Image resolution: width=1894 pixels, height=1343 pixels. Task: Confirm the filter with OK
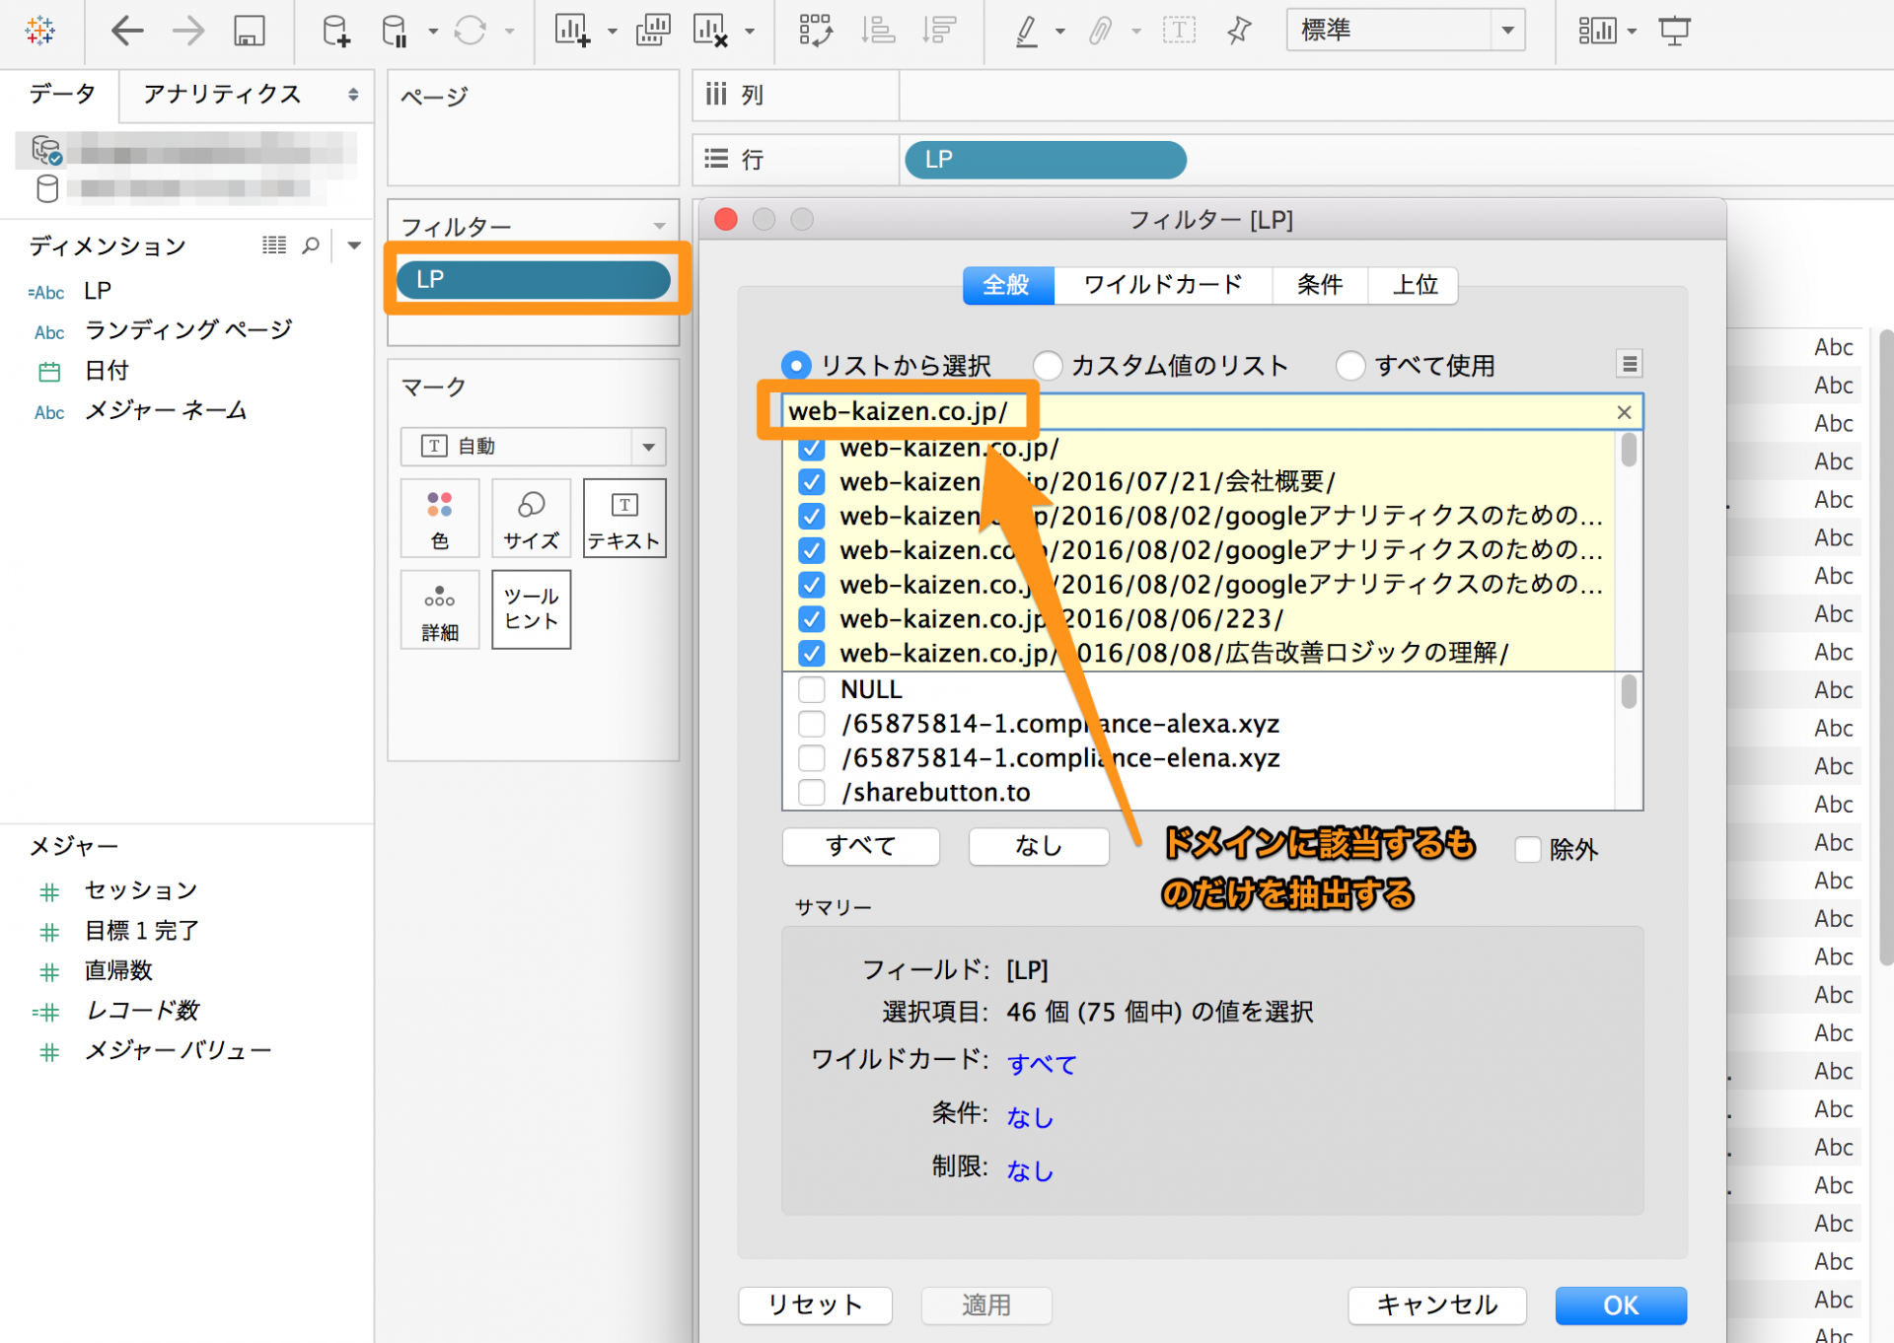pyautogui.click(x=1621, y=1306)
